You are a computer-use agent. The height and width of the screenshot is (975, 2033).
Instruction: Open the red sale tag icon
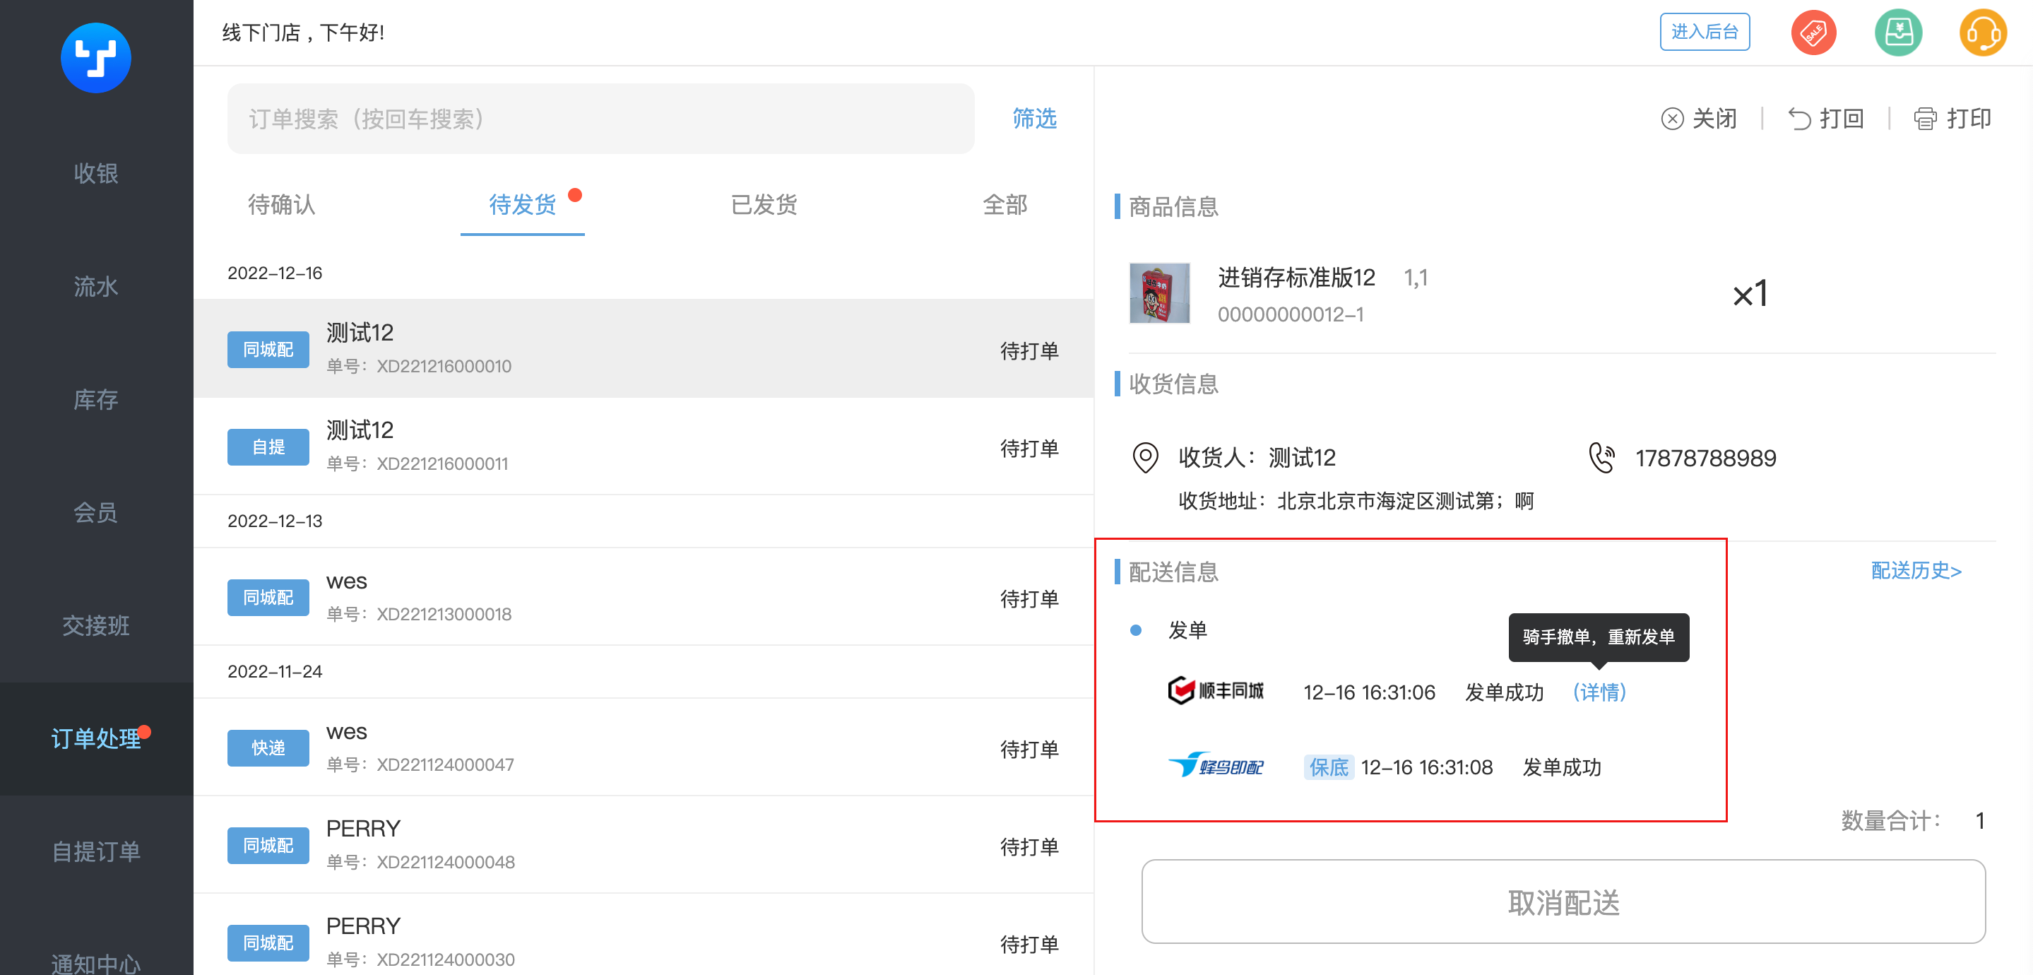[1813, 32]
